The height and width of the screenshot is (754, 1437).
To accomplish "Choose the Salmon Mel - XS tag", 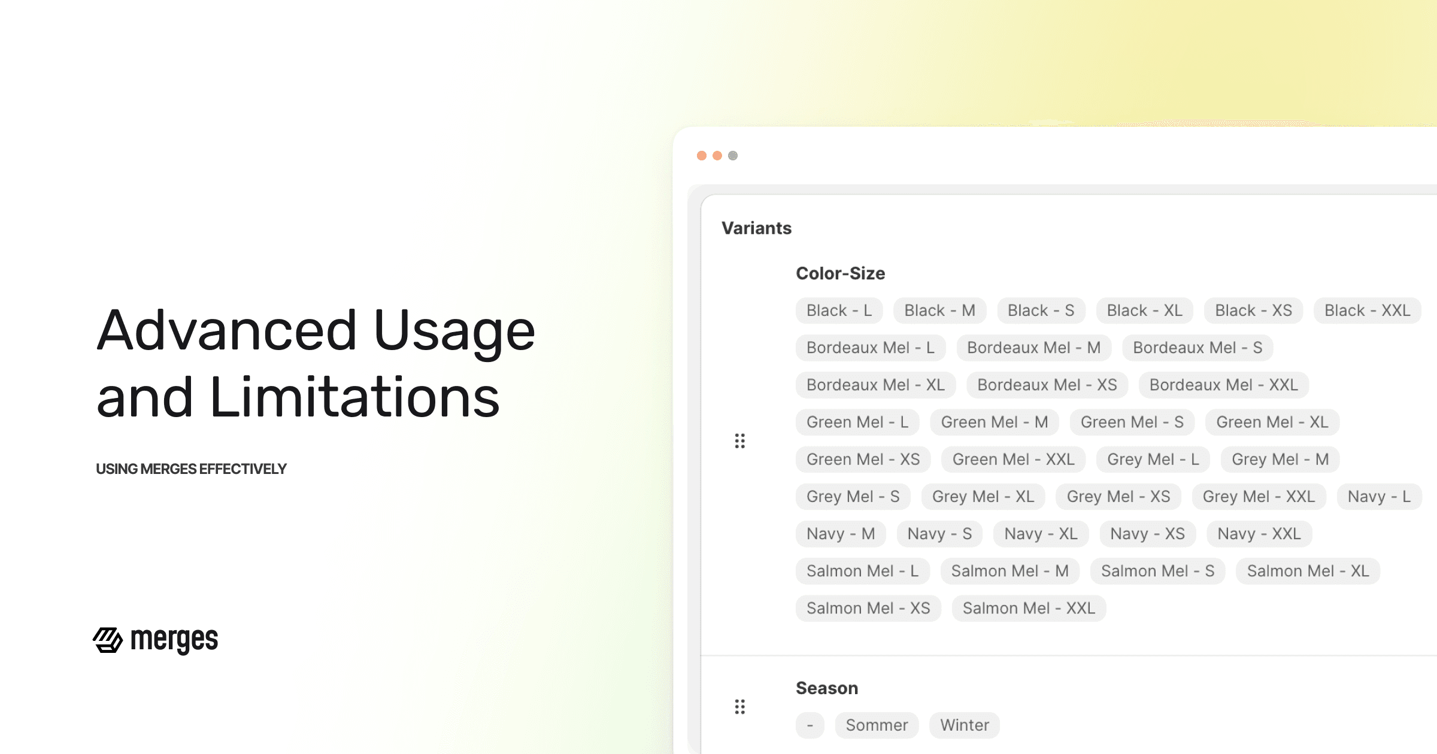I will [x=868, y=607].
